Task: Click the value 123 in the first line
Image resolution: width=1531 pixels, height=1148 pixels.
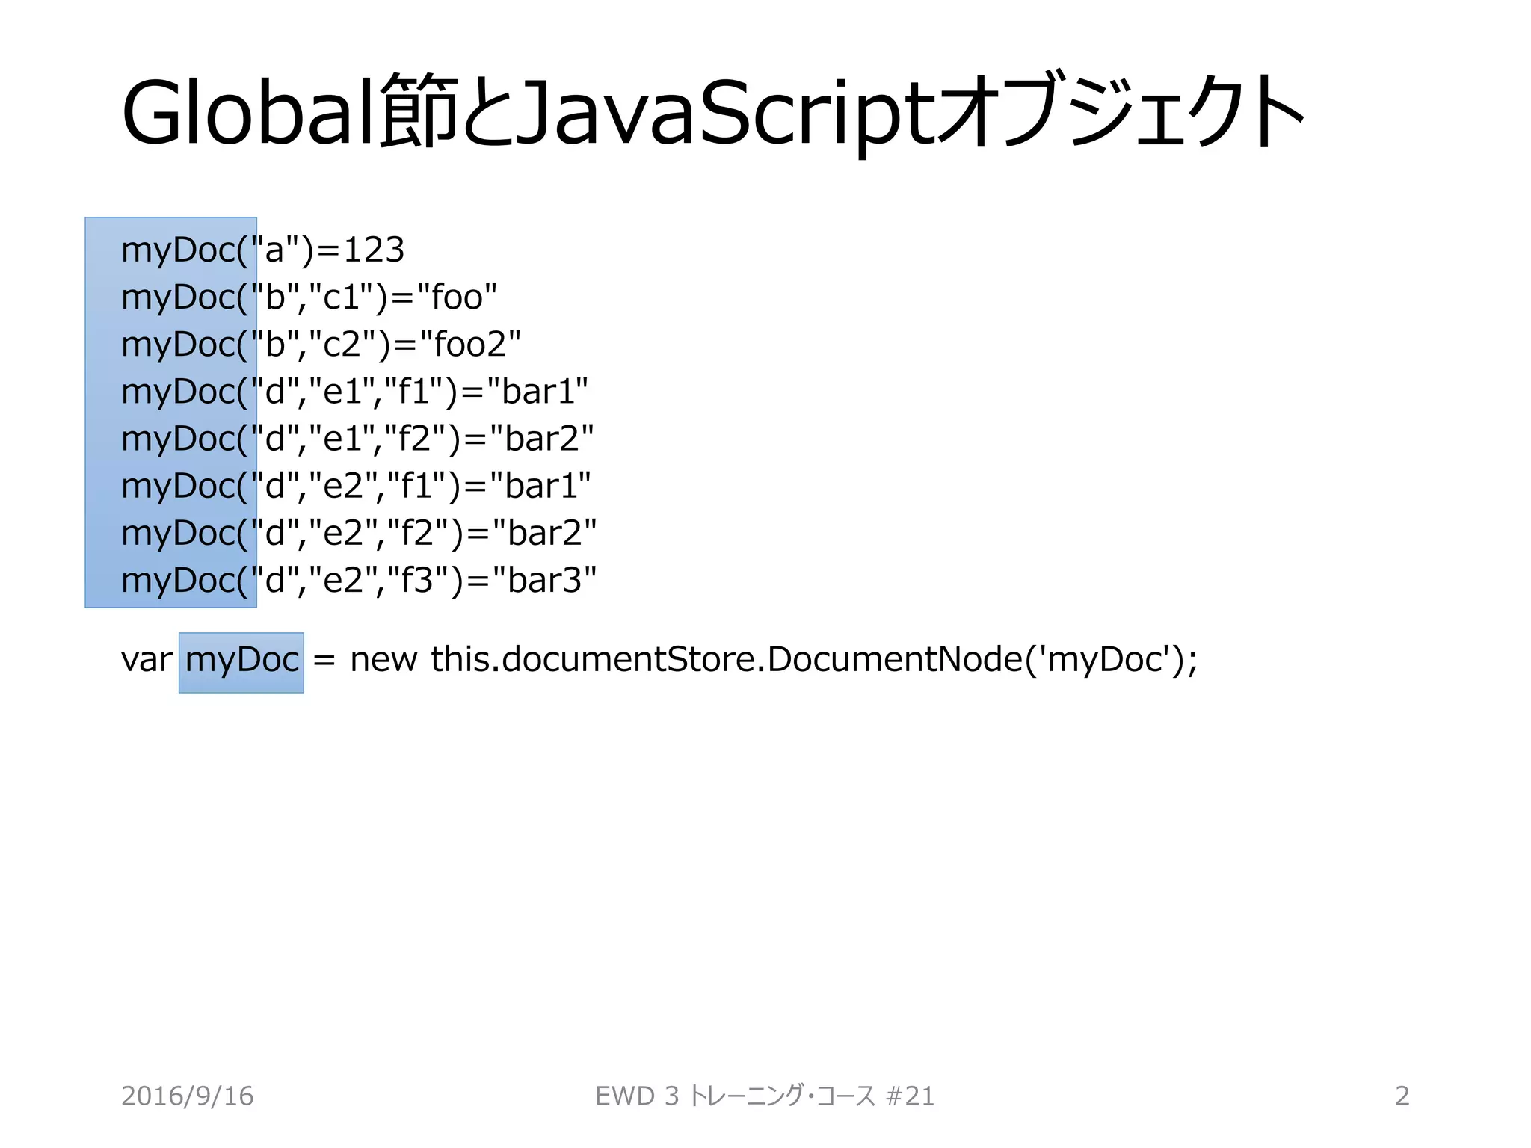Action: click(374, 250)
